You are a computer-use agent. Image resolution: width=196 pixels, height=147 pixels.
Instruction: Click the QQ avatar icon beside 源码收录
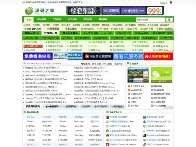coord(171,2)
